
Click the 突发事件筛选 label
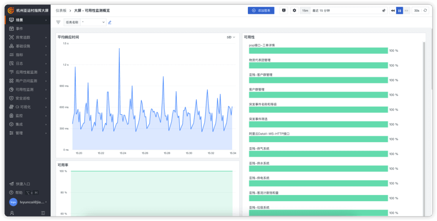pyautogui.click(x=258, y=119)
